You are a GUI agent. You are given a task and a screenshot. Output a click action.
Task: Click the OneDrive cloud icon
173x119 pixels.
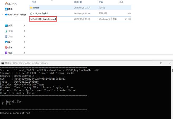coord(6,15)
